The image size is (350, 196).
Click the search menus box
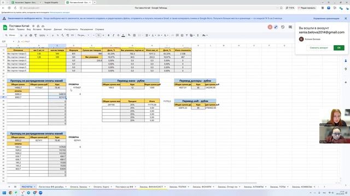[x=11, y=35]
